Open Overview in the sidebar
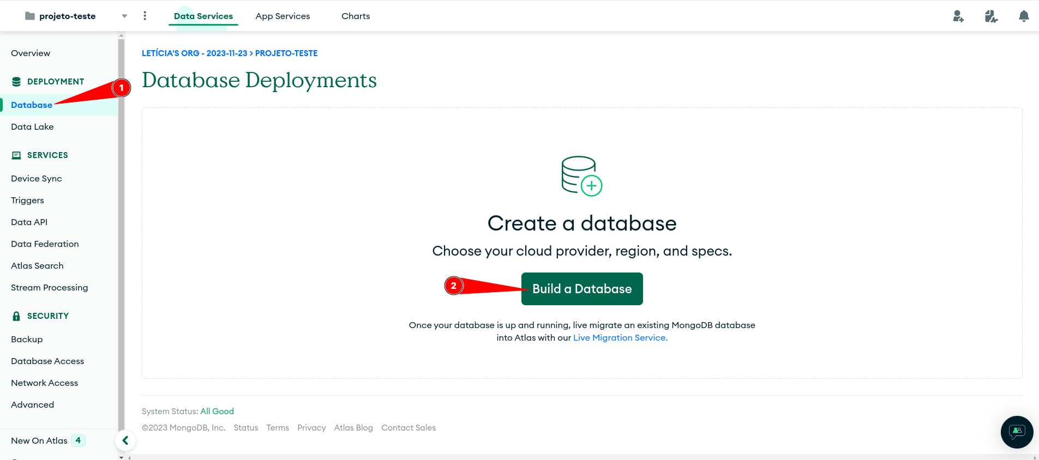This screenshot has height=460, width=1039. pos(31,53)
